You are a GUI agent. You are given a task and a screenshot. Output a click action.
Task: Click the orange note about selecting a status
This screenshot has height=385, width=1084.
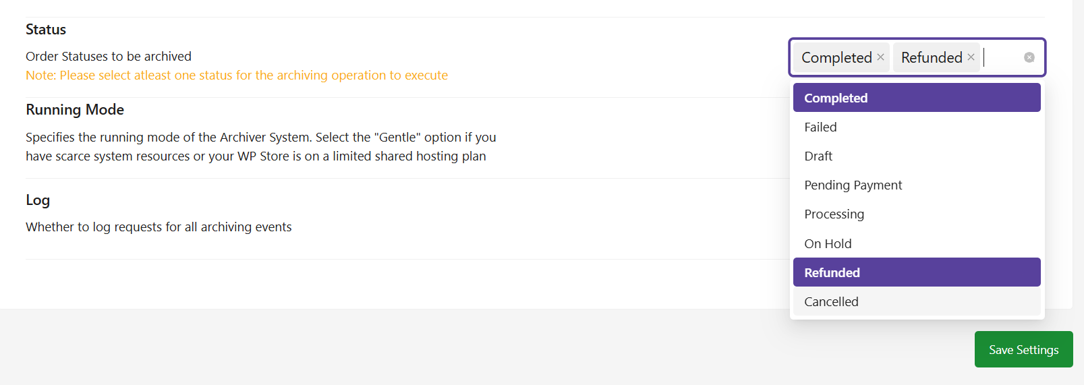click(237, 76)
